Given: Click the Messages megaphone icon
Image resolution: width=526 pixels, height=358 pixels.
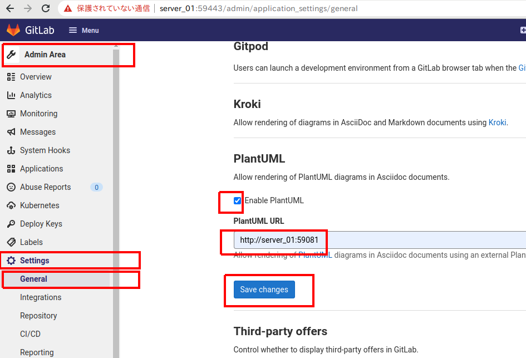Looking at the screenshot, I should click(x=11, y=132).
